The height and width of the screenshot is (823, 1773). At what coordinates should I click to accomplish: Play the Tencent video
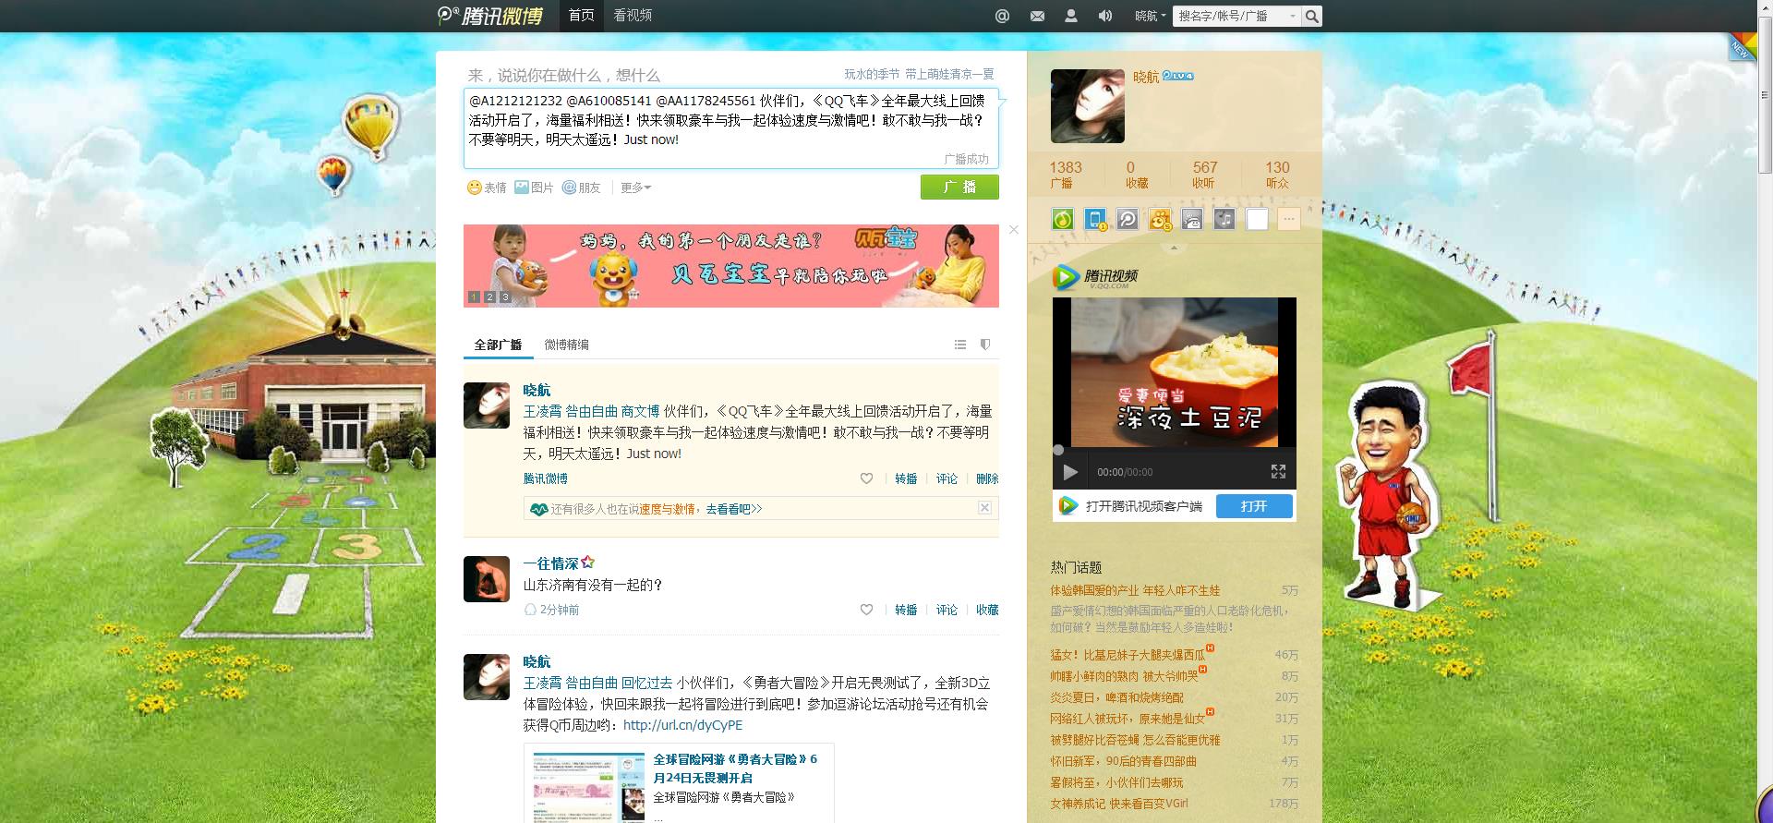click(1070, 472)
